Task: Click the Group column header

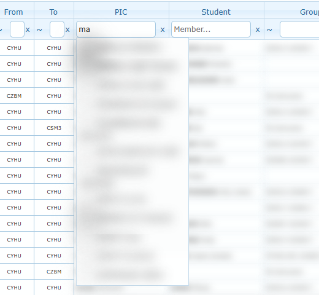Action: (x=309, y=12)
